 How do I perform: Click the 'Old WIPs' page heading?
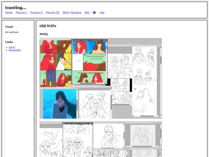pyautogui.click(x=48, y=26)
